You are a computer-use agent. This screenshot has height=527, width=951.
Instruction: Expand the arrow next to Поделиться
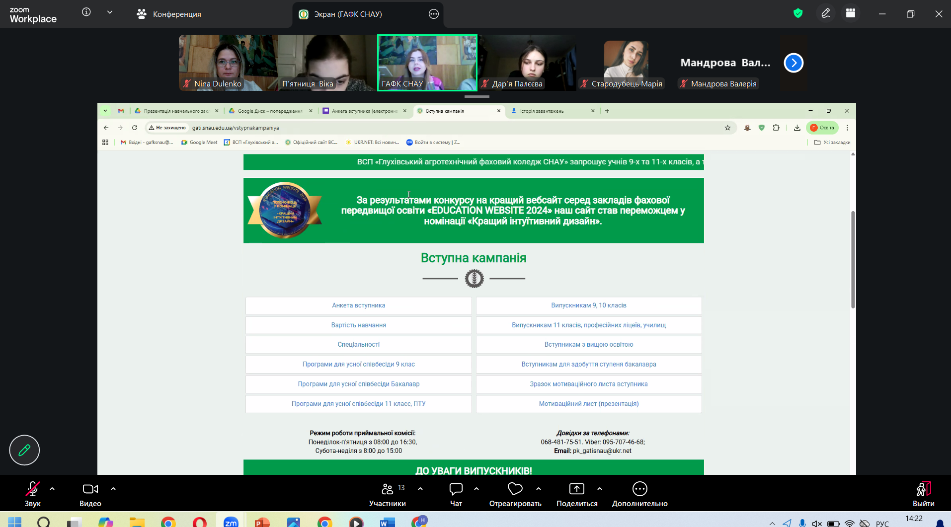(600, 489)
